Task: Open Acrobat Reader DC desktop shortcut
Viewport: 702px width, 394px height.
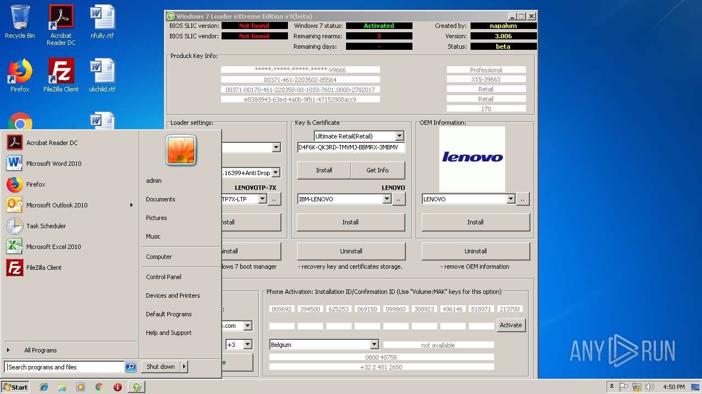Action: point(61,25)
